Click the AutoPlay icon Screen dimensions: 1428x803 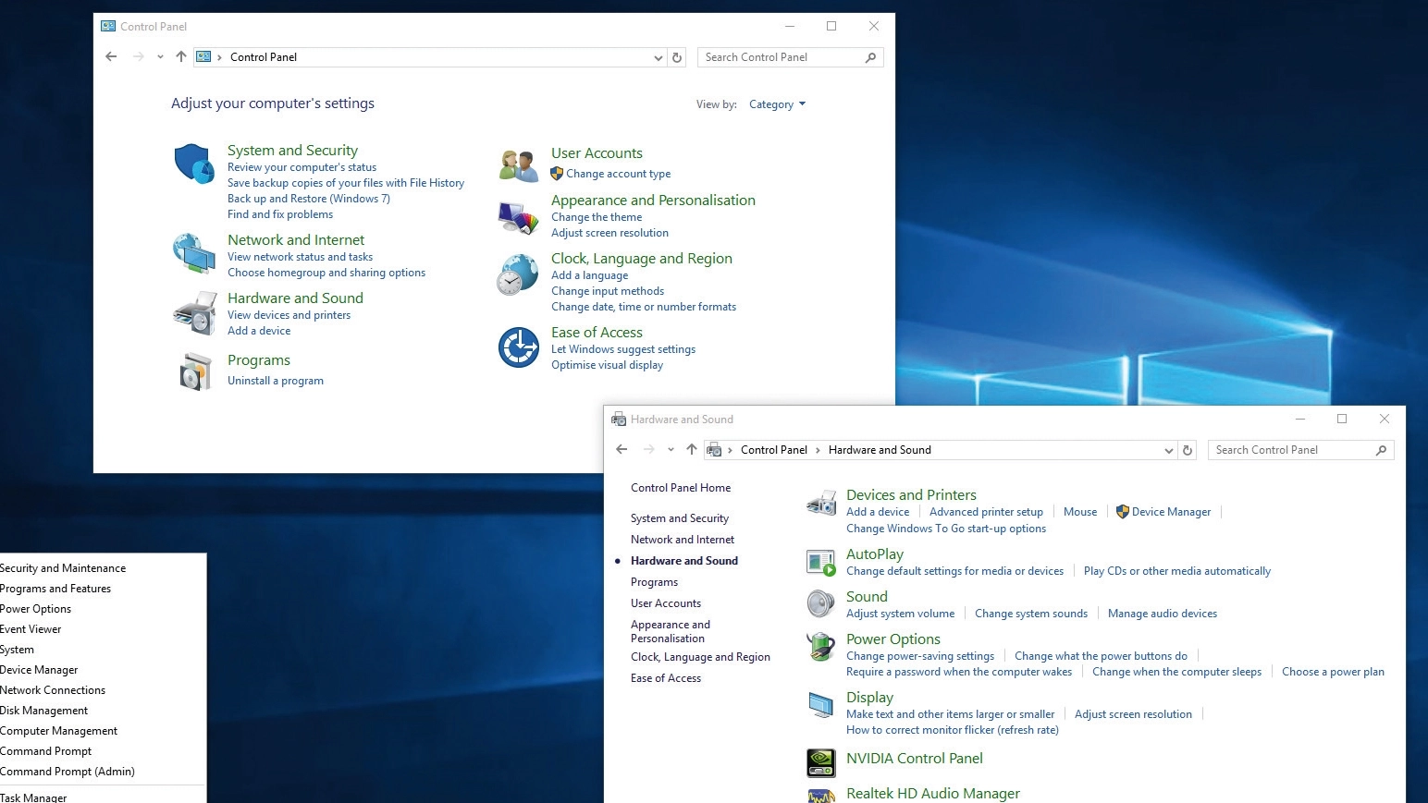(x=821, y=562)
